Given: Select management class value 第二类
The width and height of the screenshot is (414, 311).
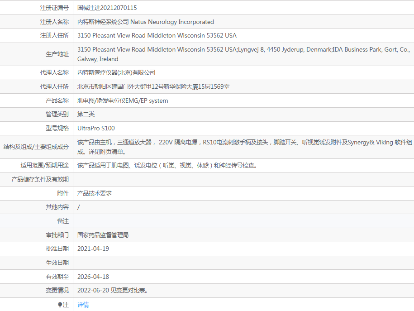Looking at the screenshot, I should (x=86, y=114).
